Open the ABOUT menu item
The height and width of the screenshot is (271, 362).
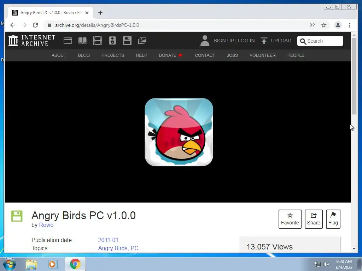pos(59,55)
